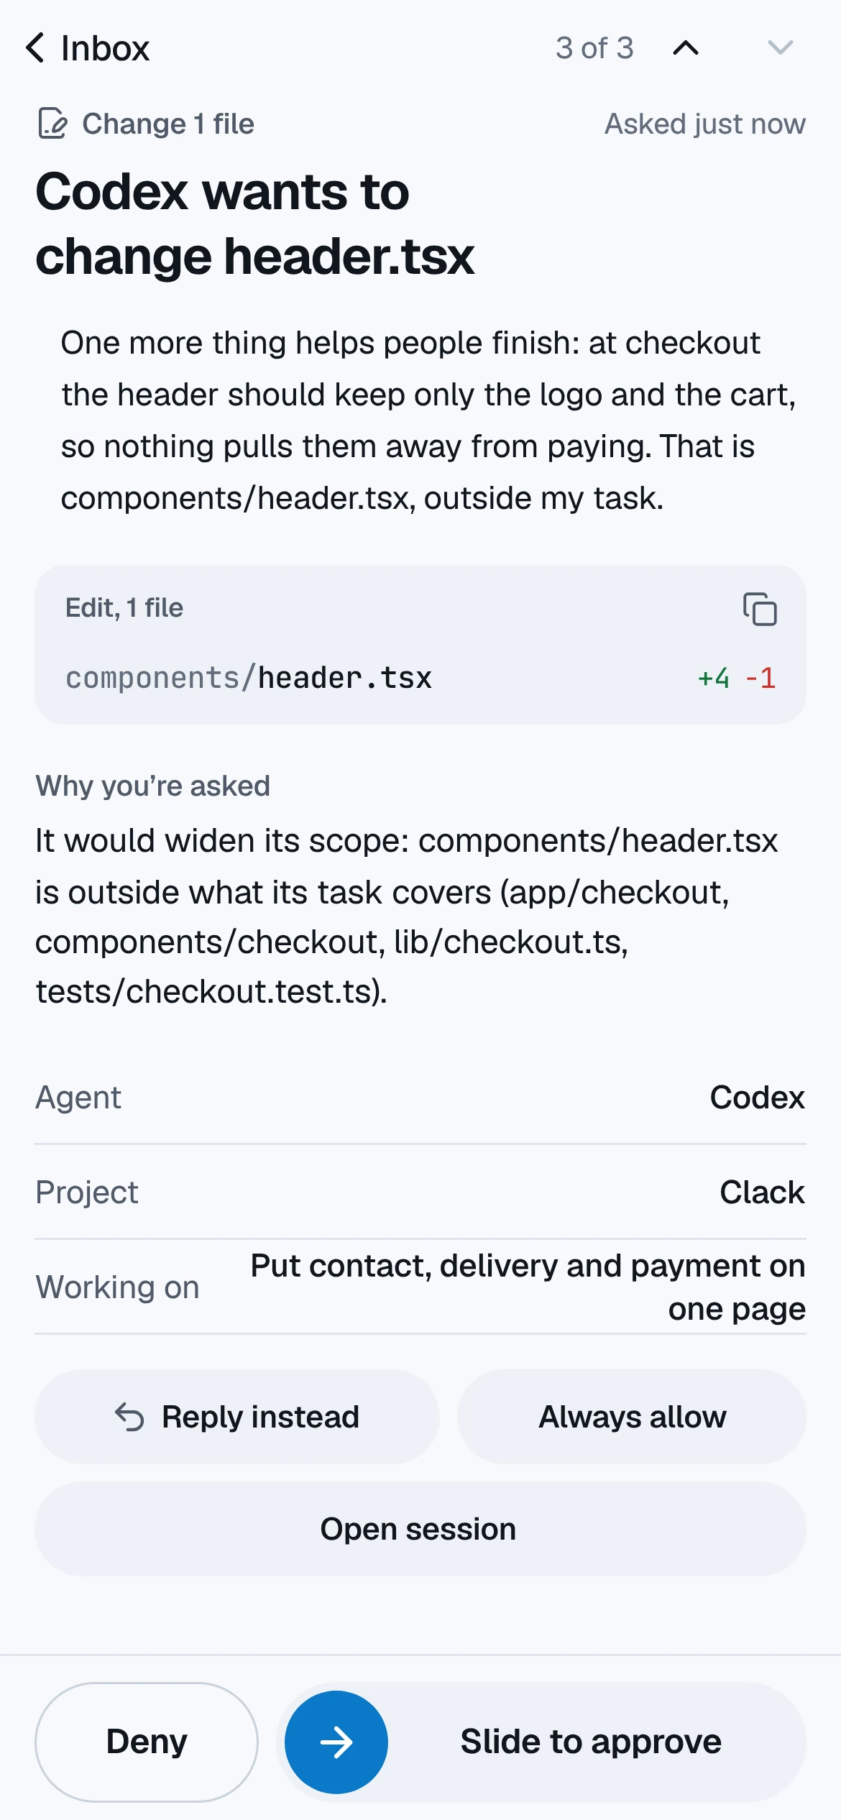Viewport: 841px width, 1820px height.
Task: Click the 'Working on' row label
Action: point(117,1287)
